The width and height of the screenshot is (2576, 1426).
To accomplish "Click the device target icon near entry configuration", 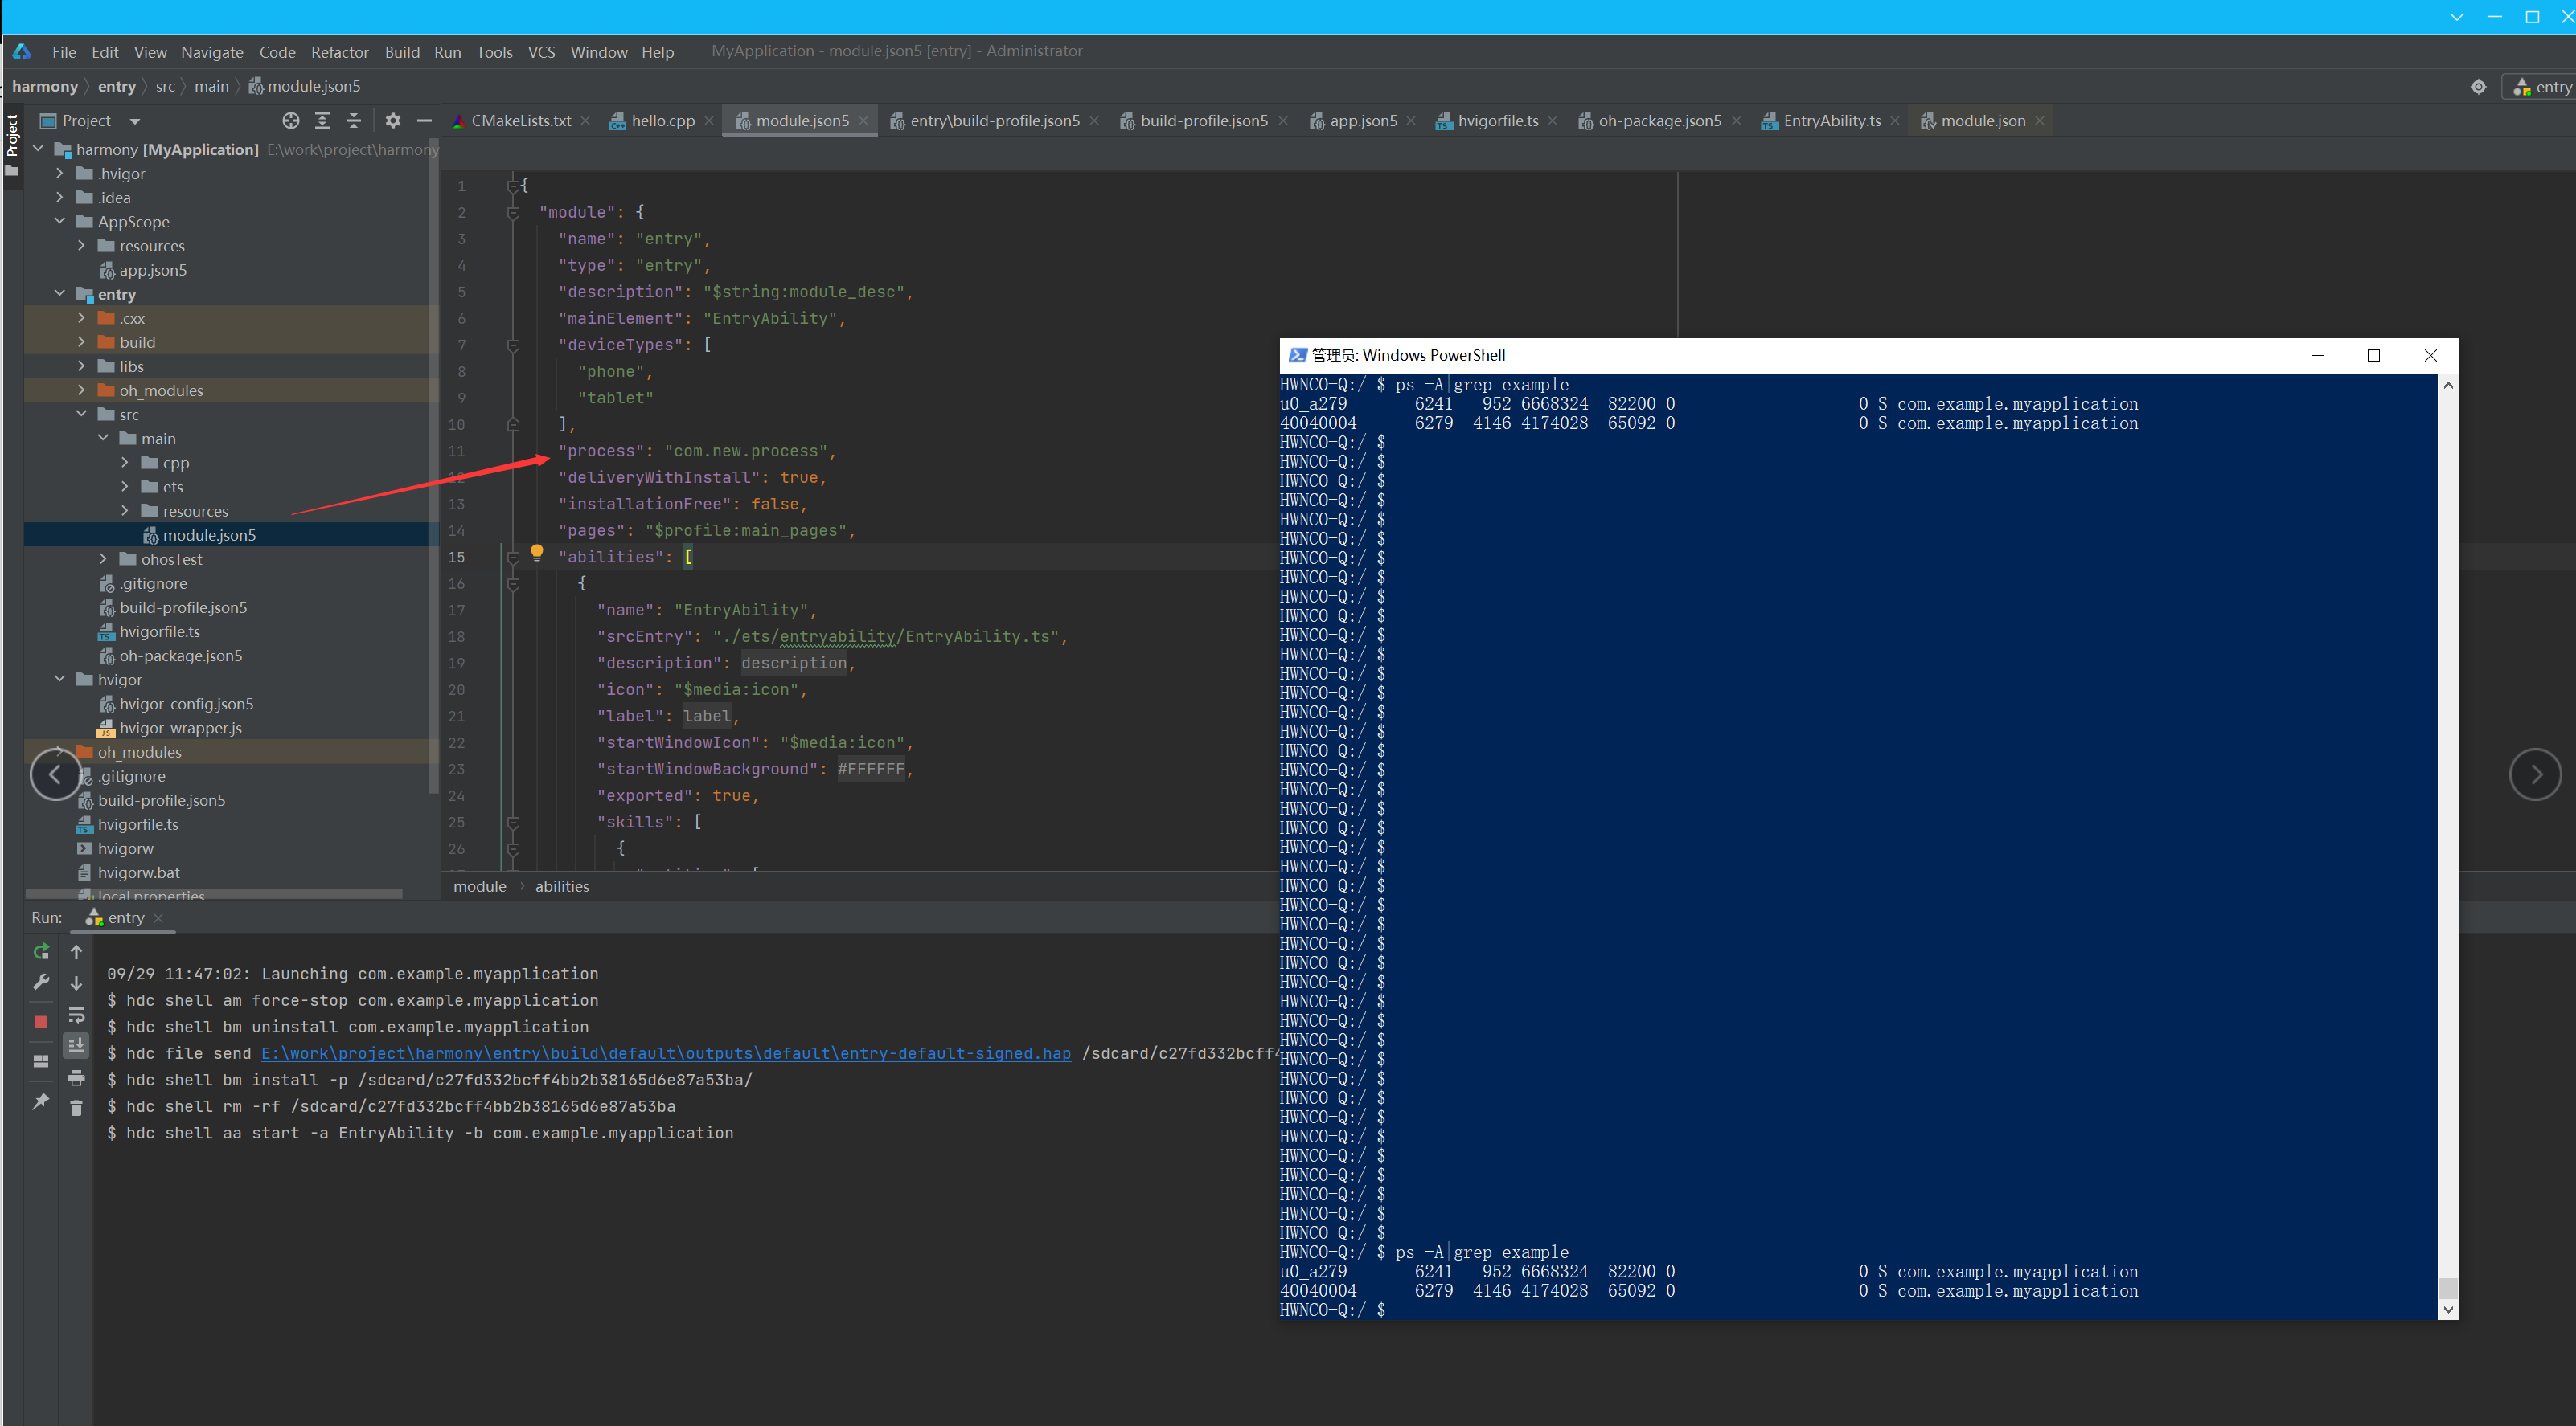I will (2478, 87).
